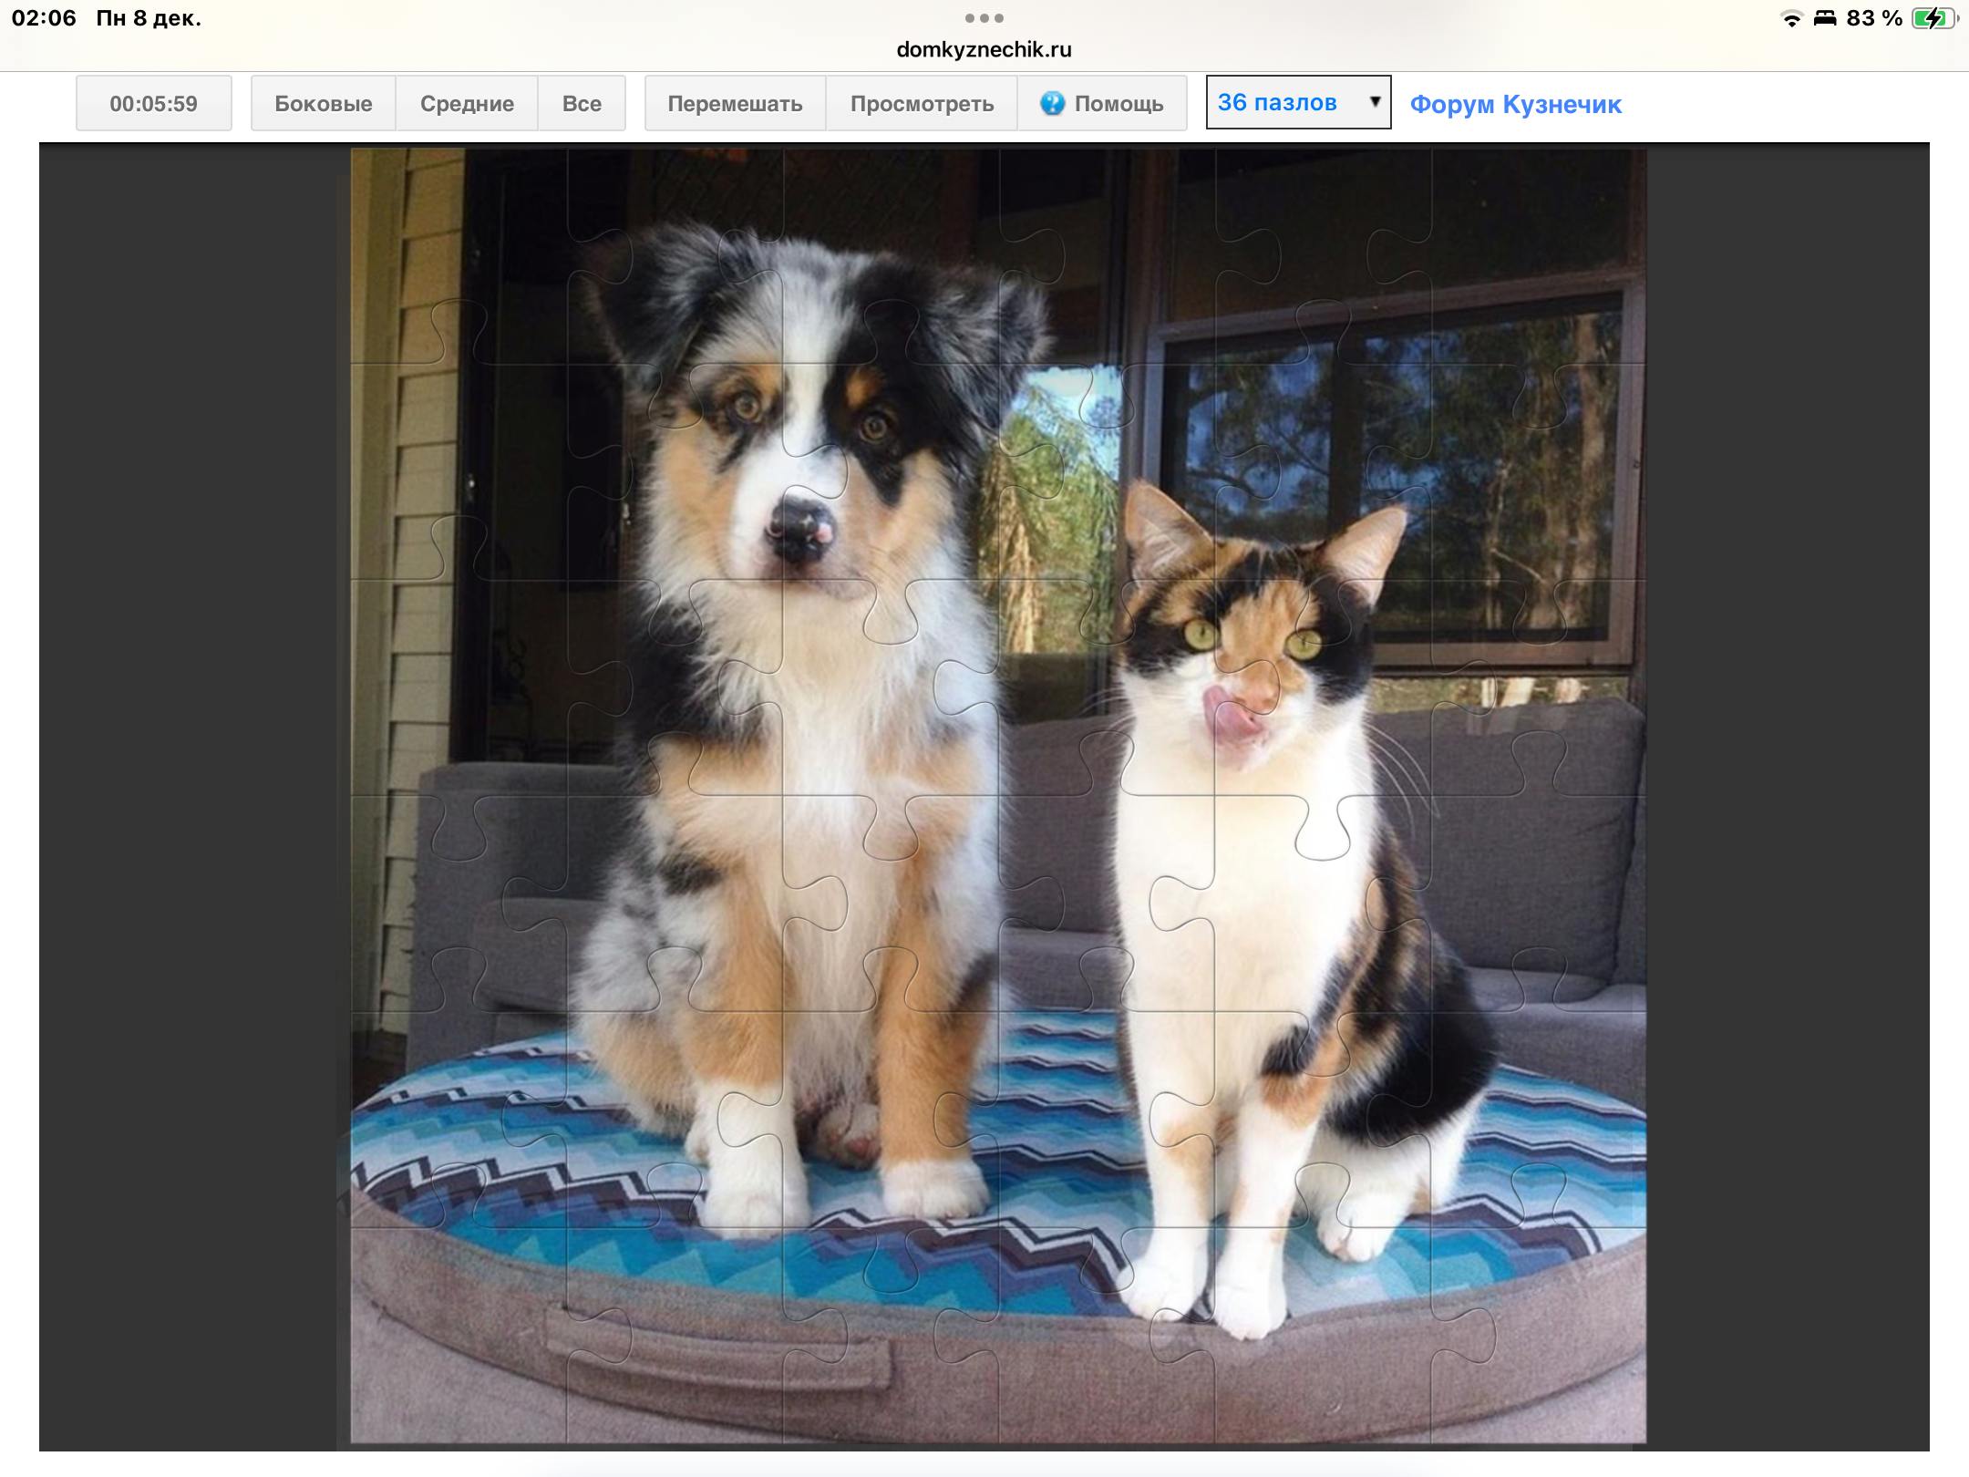This screenshot has height=1477, width=1969.
Task: Open the 36 пазлов dropdown arrow
Action: tap(1375, 102)
